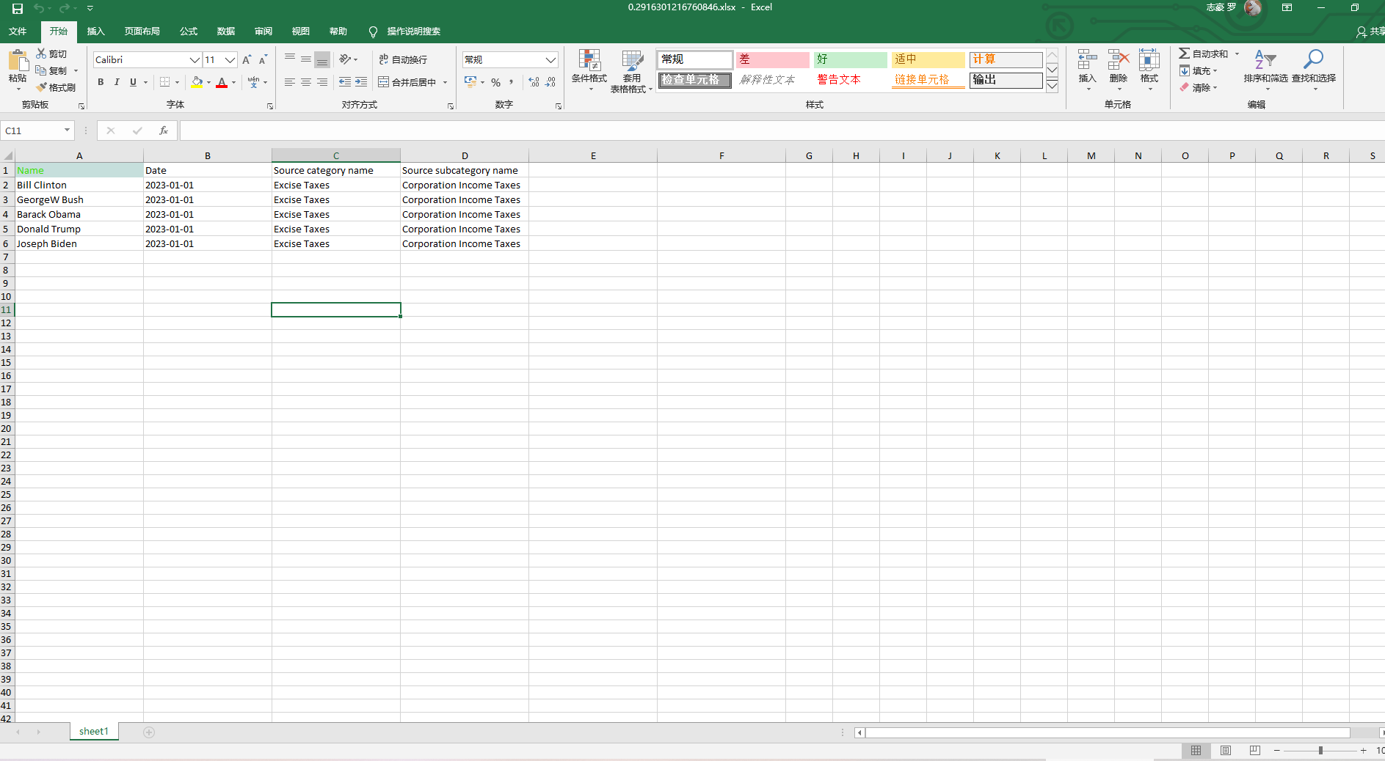Click the 清除 (Clear) button
Screen dimensions: 1385x761
click(x=1196, y=87)
